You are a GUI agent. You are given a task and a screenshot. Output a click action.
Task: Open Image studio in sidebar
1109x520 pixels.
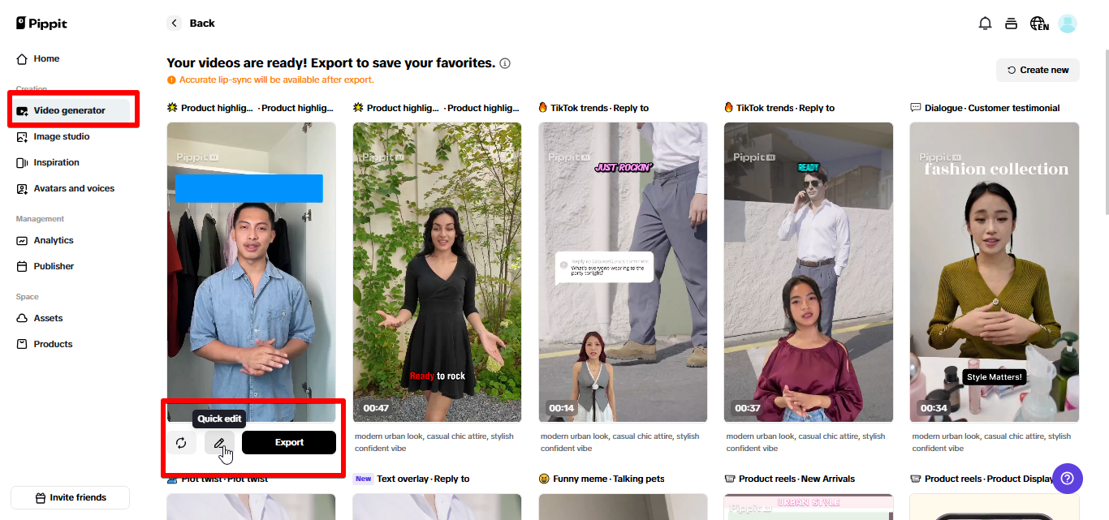[x=62, y=136]
